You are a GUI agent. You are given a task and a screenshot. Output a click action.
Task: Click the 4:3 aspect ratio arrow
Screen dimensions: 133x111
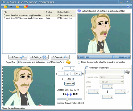pos(68,94)
